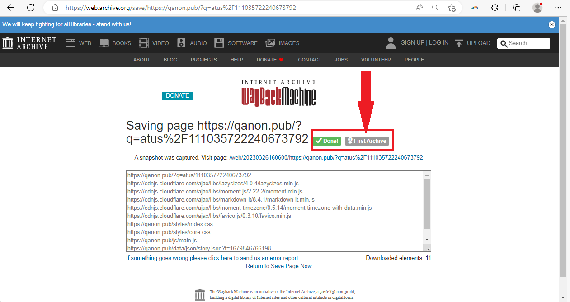570x302 pixels.
Task: Open the Software media section
Action: (x=236, y=43)
